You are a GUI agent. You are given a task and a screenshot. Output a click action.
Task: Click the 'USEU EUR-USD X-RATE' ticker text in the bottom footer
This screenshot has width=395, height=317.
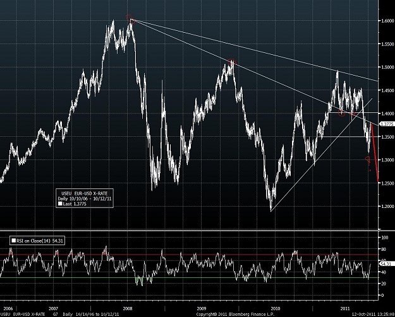(x=23, y=314)
